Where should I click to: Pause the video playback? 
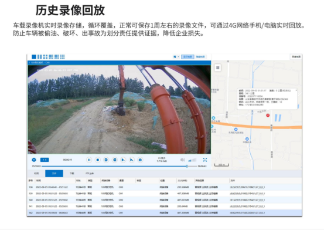point(89,160)
